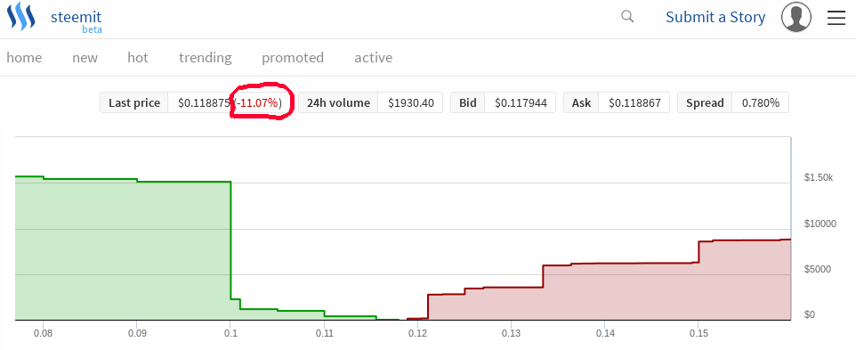Open the search magnifier icon

coord(627,17)
